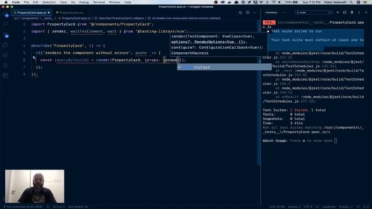Click the Spaces indentation setting in status bar
The image size is (372, 209).
(294, 207)
